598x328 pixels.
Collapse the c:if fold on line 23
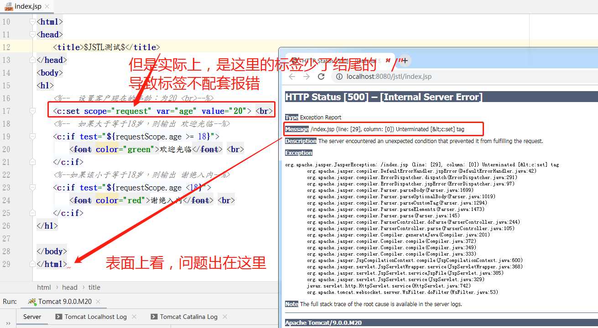[x=32, y=188]
